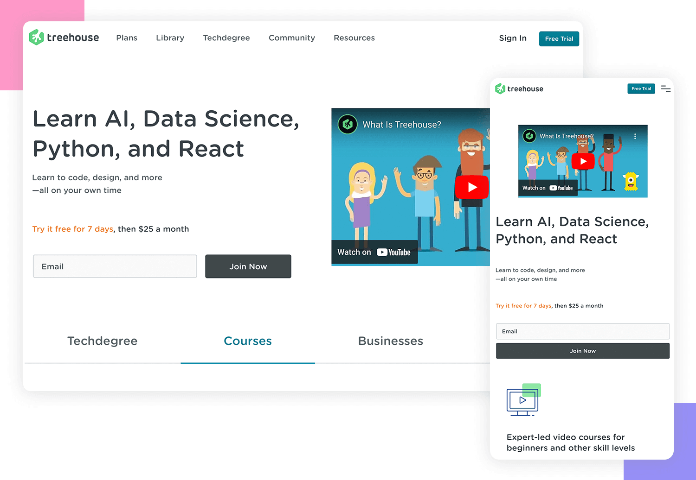Open the Techdegree navigation item
This screenshot has height=480, width=696.
(x=226, y=38)
